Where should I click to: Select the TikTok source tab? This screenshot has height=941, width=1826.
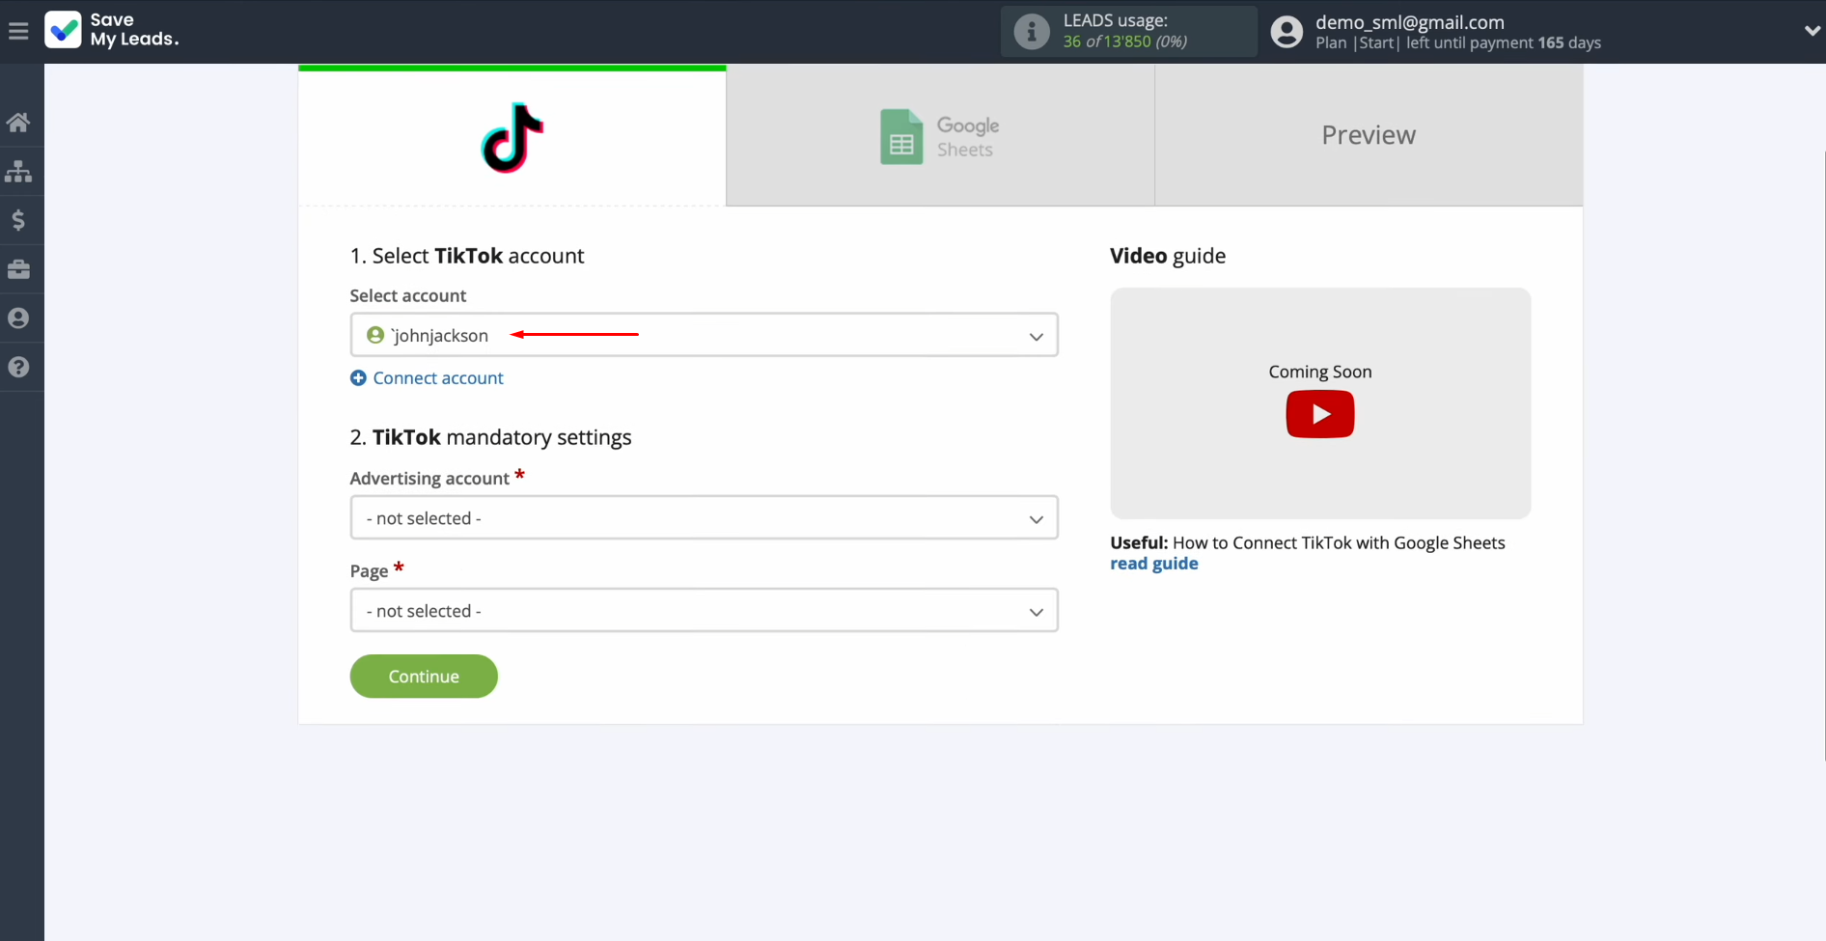512,136
